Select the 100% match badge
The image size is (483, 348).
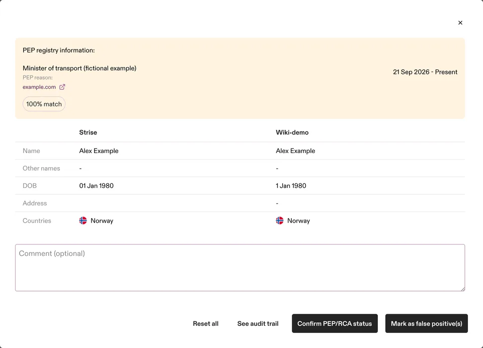pyautogui.click(x=44, y=104)
